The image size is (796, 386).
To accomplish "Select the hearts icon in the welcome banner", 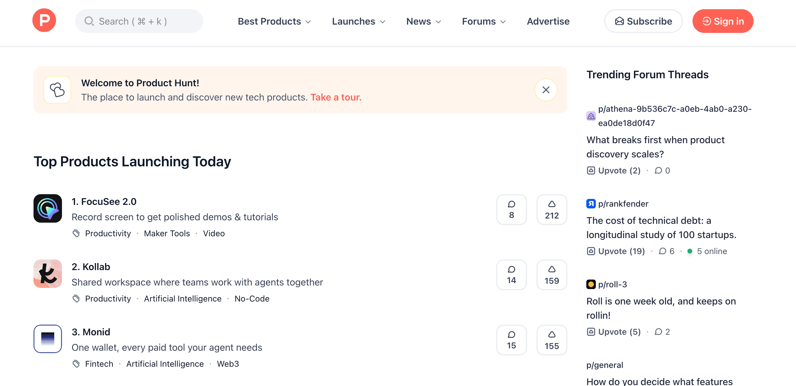I will pyautogui.click(x=58, y=90).
